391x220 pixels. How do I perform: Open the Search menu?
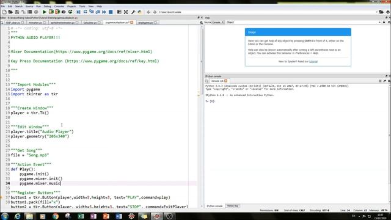tap(19, 6)
